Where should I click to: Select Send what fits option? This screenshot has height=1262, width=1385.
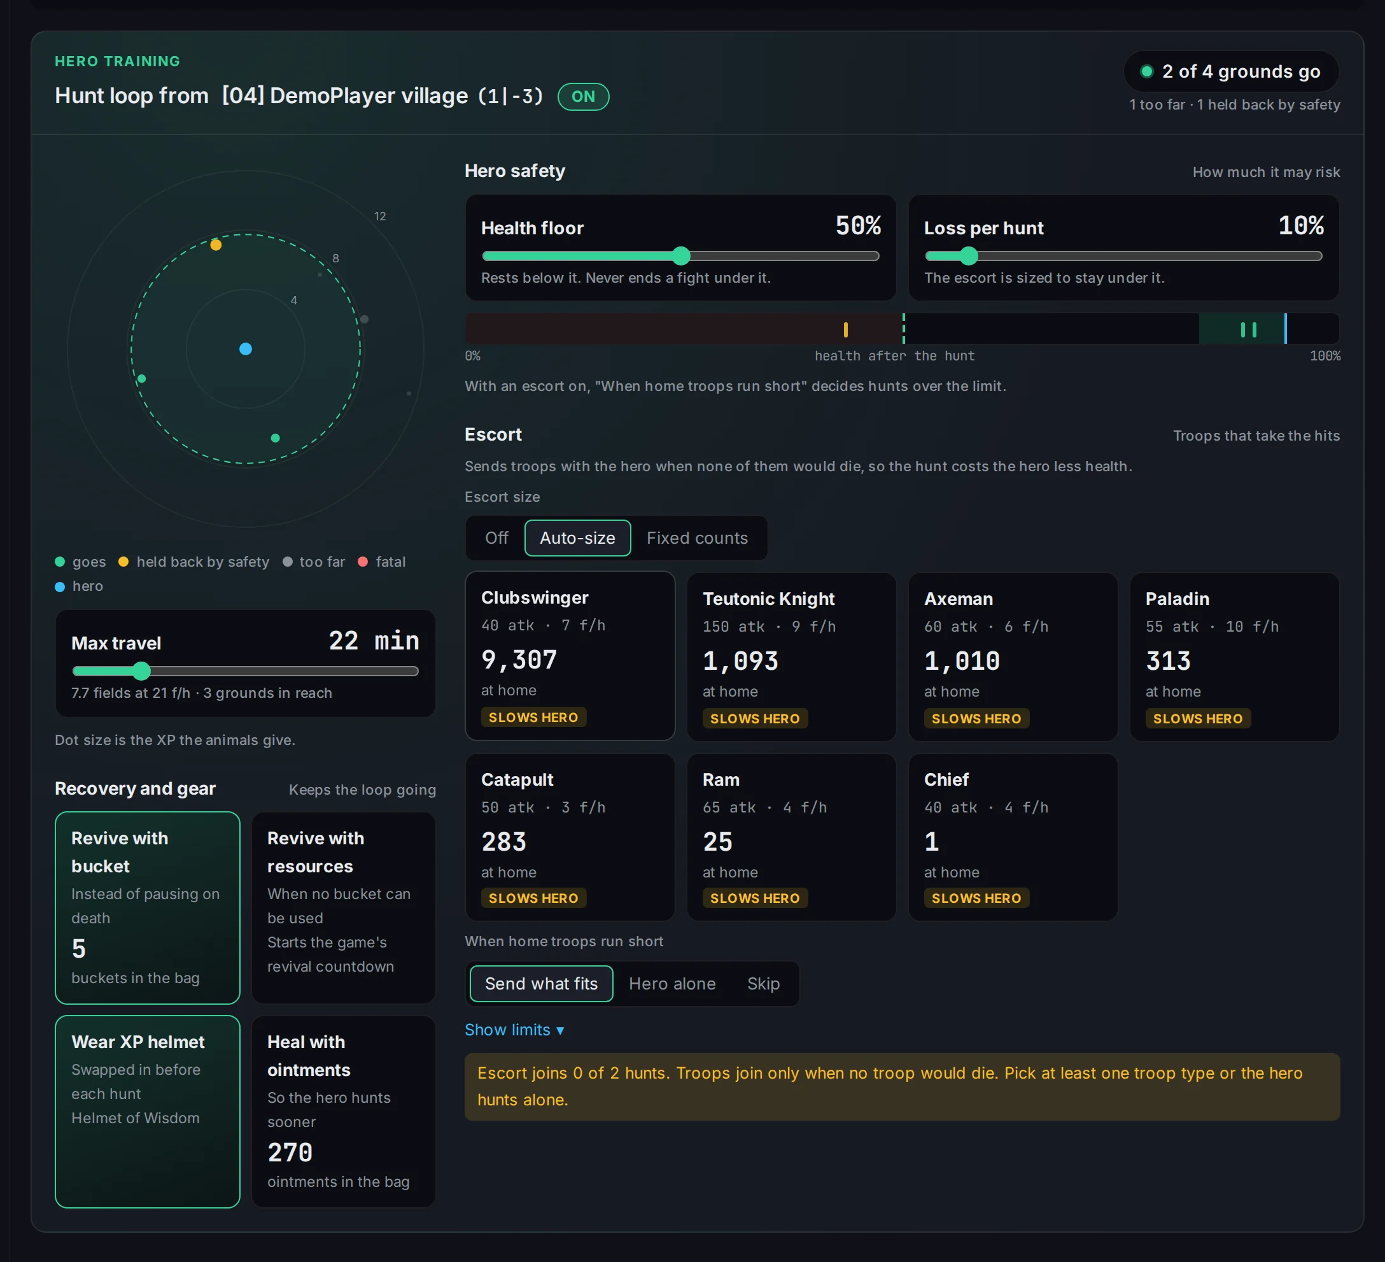click(x=540, y=984)
